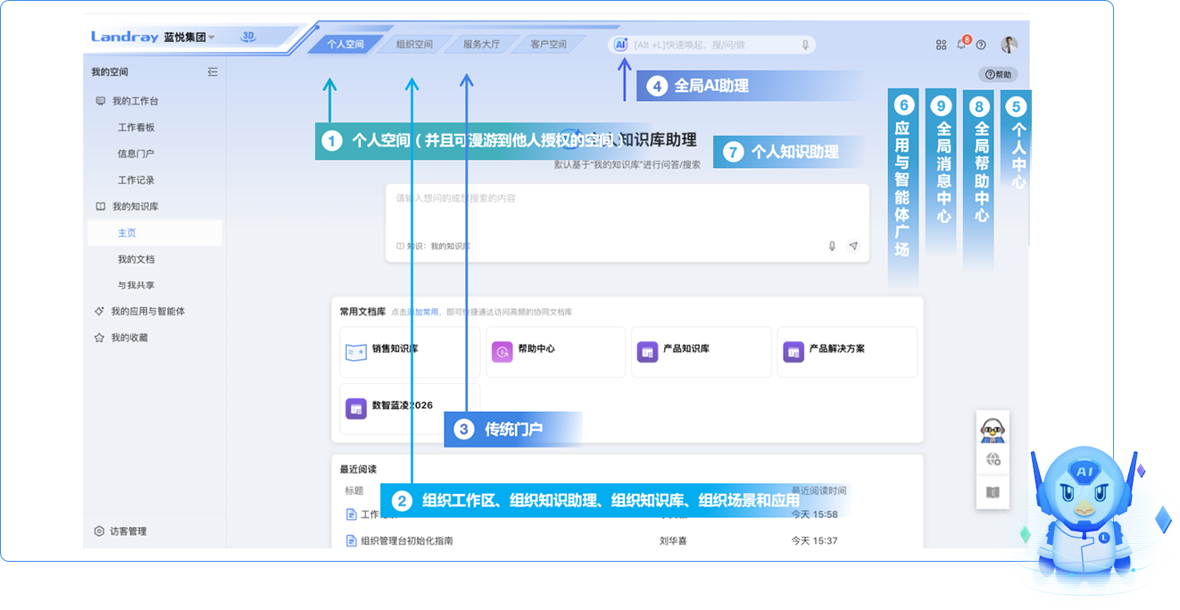Open the 蓝悦集团 organization dropdown
Screen dimensions: 1180x610
[189, 38]
